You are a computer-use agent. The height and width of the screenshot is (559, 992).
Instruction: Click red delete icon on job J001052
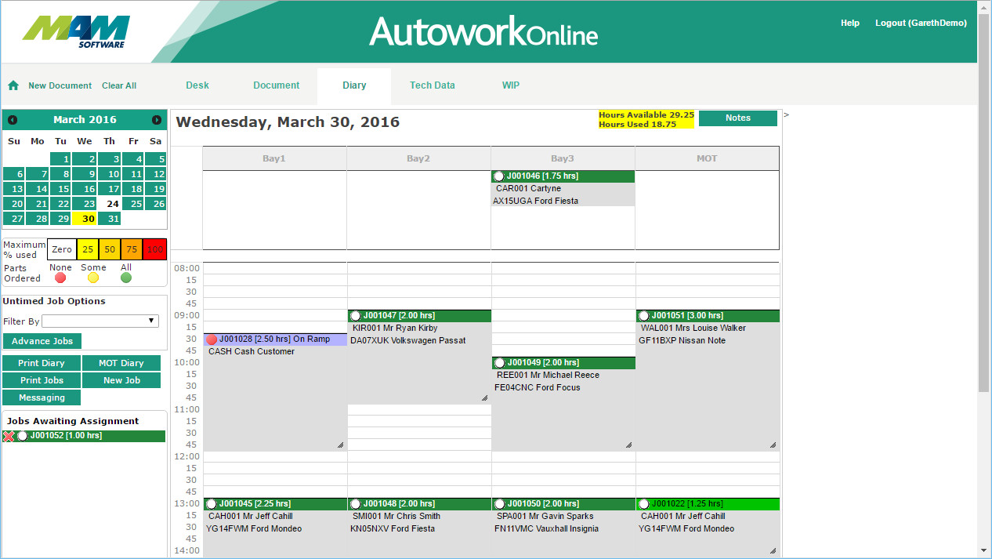click(9, 436)
